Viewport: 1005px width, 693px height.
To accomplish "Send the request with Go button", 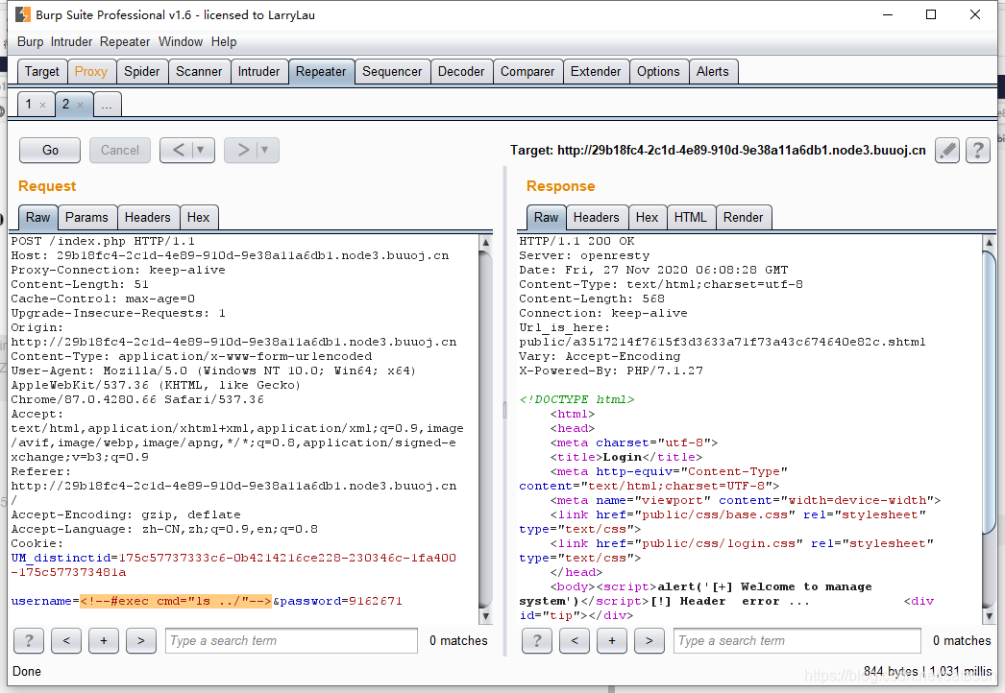I will (50, 151).
